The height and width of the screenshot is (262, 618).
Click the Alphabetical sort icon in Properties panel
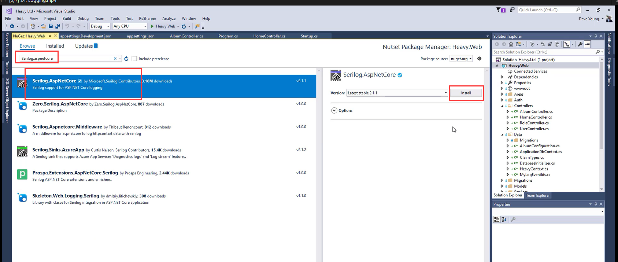click(x=504, y=219)
